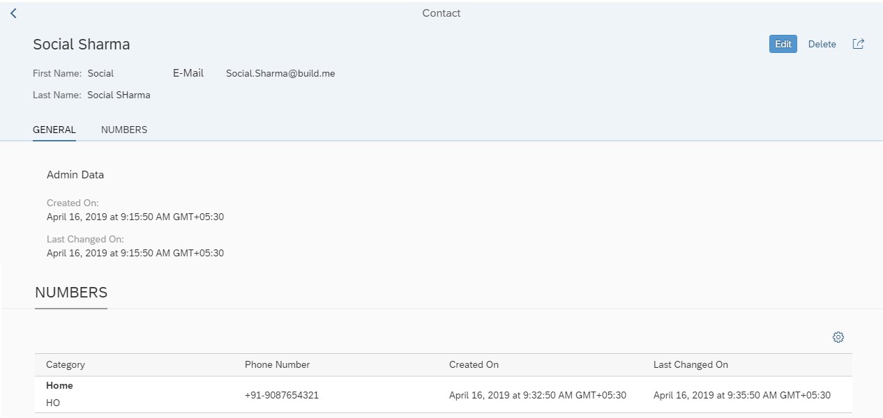The width and height of the screenshot is (883, 418).
Task: Go back using the left chevron arrow
Action: click(13, 13)
